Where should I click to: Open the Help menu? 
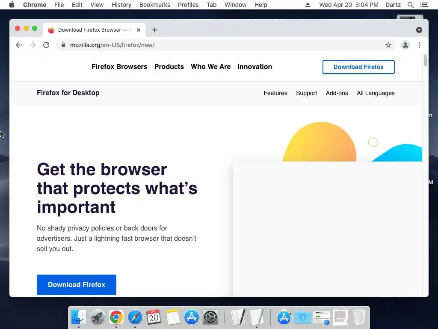(x=260, y=5)
